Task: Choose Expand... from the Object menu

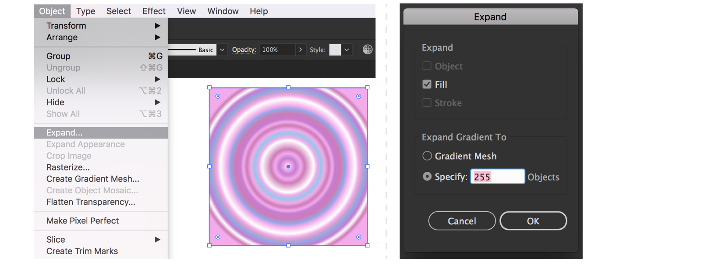Action: [x=64, y=133]
